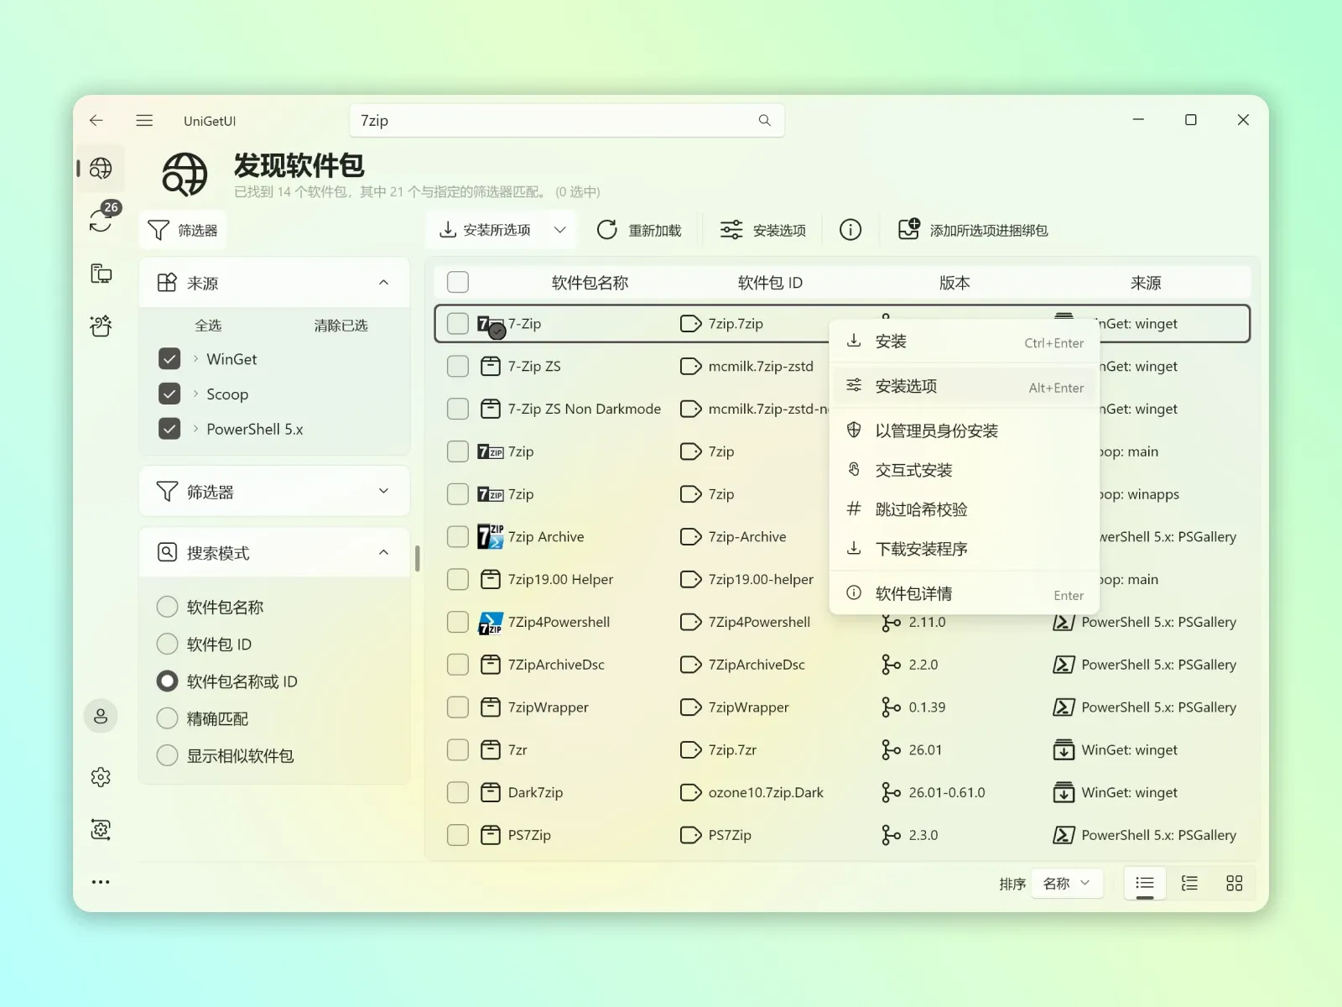Check the 7zip Archive row checkbox
This screenshot has width=1342, height=1007.
pos(458,536)
